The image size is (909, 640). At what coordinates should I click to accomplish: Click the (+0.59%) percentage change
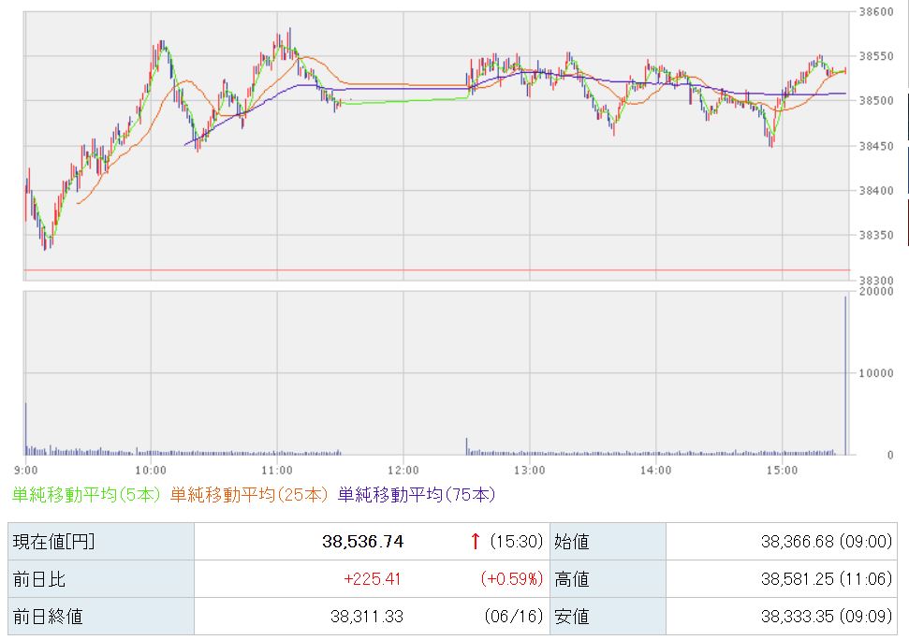[511, 578]
